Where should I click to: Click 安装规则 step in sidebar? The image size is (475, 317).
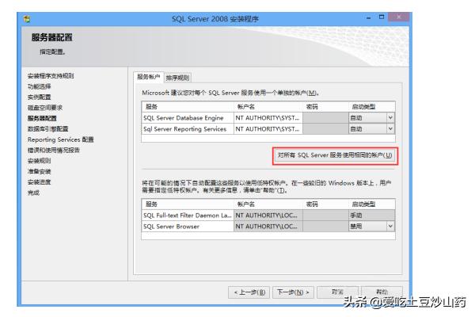pyautogui.click(x=39, y=161)
